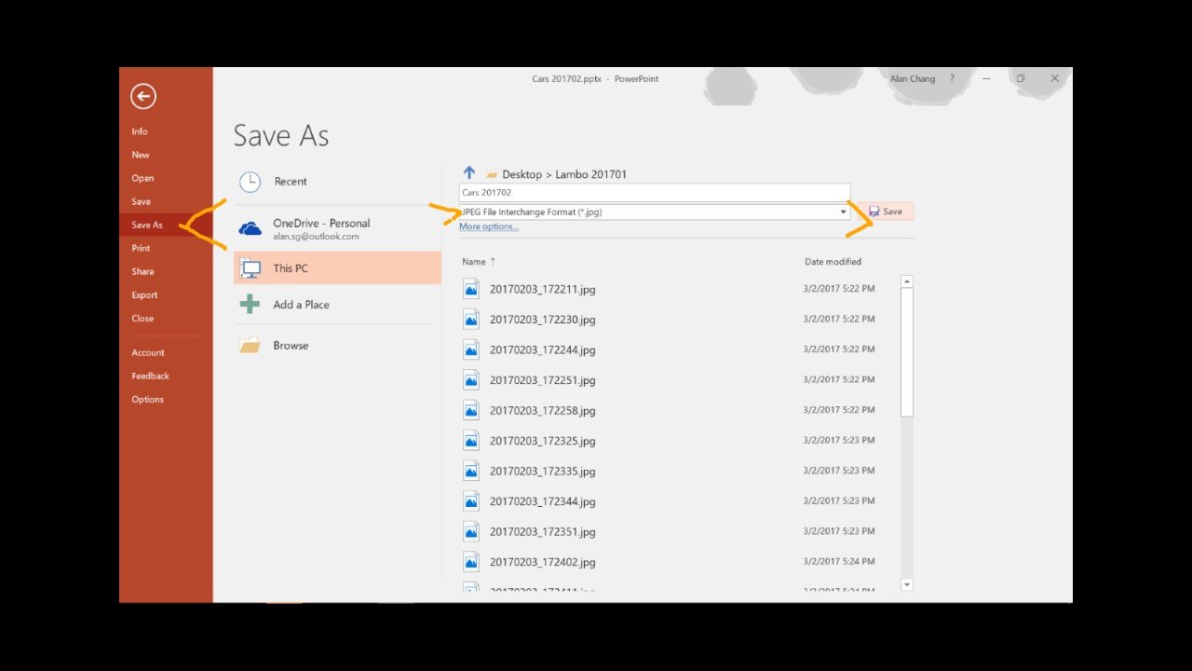Click the image icon for 20170203_172402.jpg
The width and height of the screenshot is (1192, 671).
(x=471, y=561)
